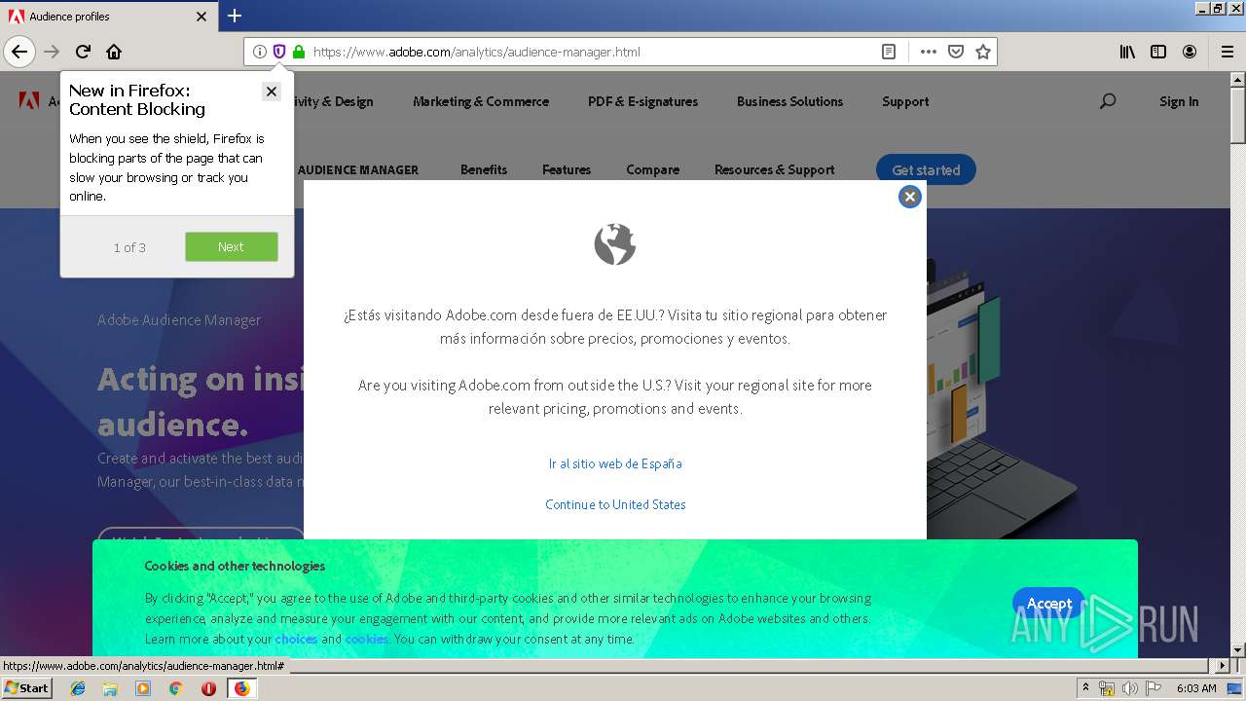Click the vertical scrollbar down arrow

click(x=1237, y=649)
